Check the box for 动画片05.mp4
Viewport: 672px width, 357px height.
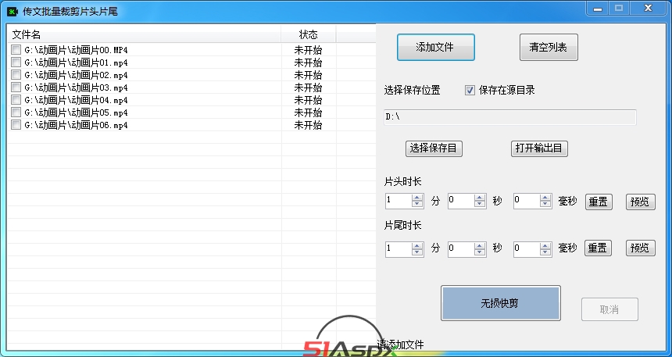point(16,112)
